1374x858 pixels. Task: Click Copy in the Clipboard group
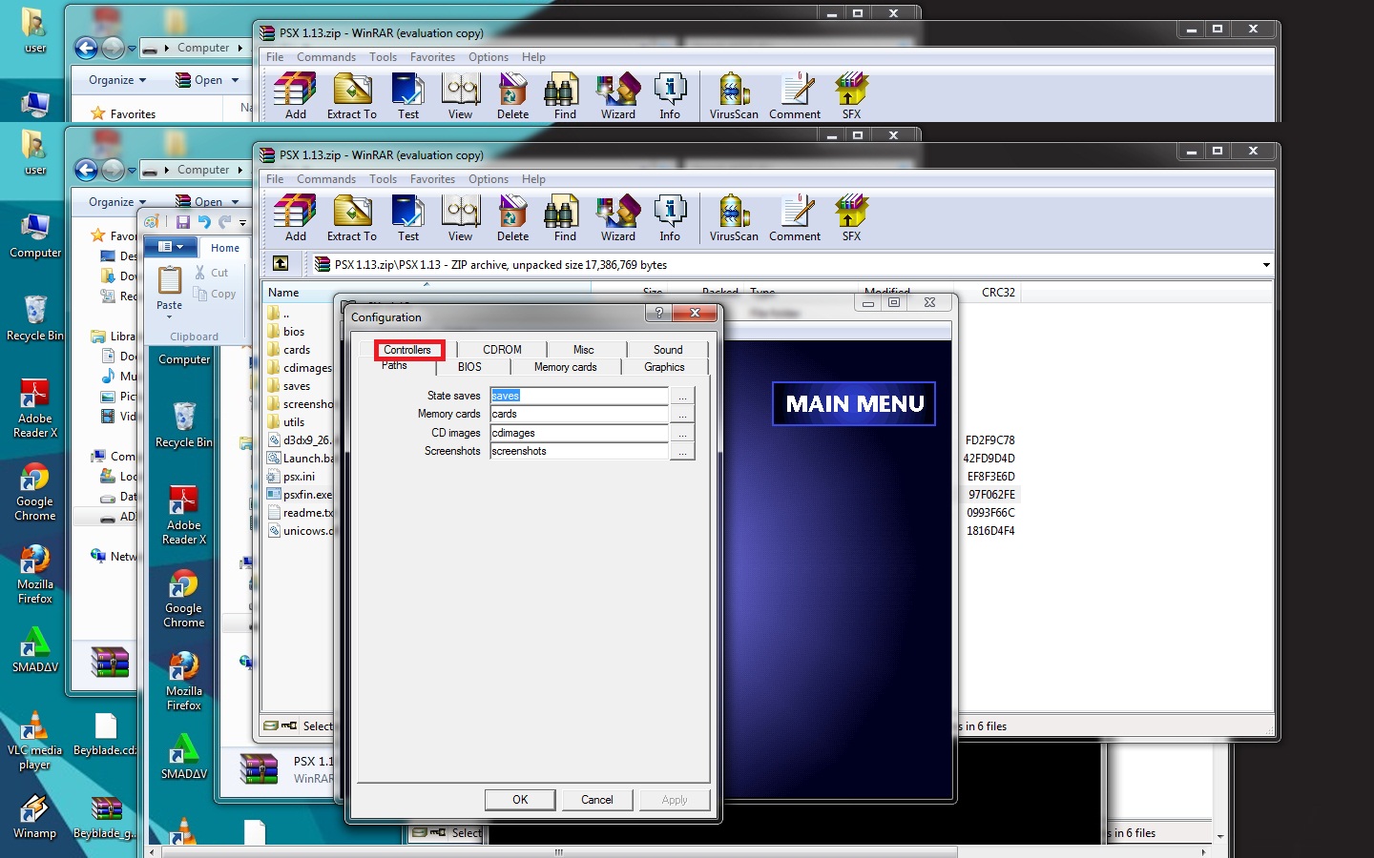tap(215, 294)
